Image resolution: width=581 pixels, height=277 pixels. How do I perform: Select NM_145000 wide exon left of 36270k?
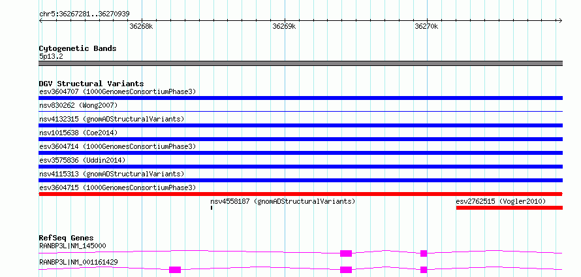[346, 253]
